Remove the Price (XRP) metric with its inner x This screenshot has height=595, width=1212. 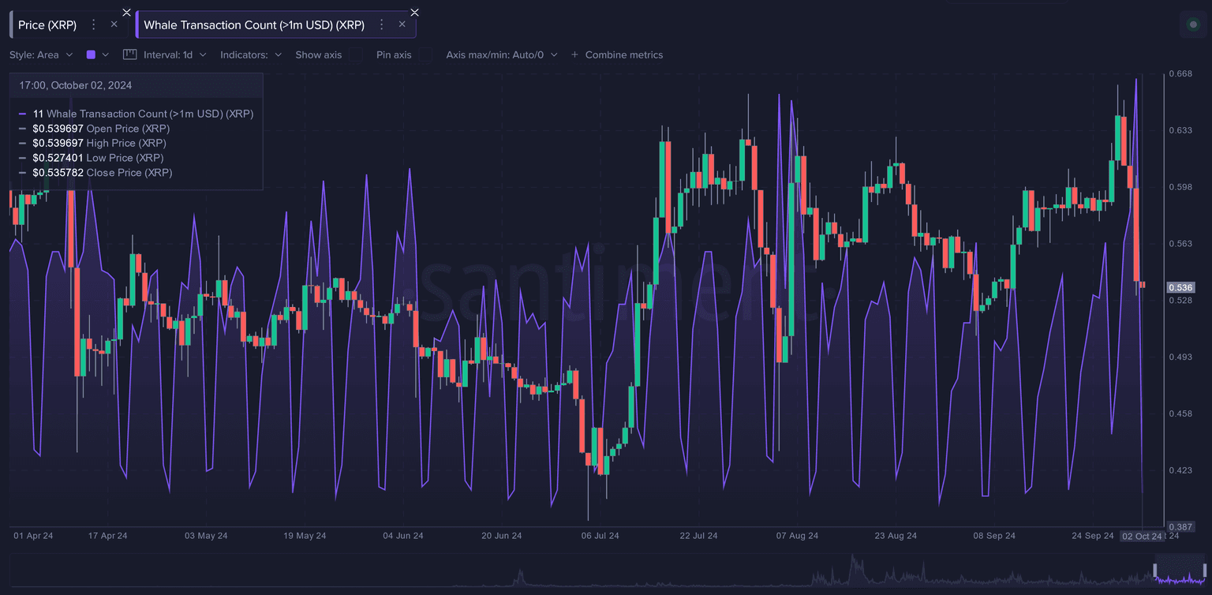click(x=114, y=24)
